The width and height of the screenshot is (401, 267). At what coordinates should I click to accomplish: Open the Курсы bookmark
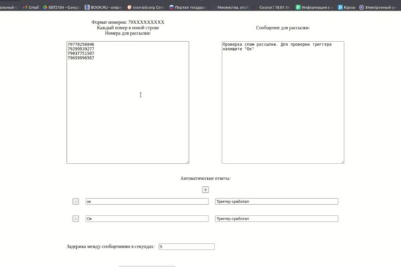[346, 7]
